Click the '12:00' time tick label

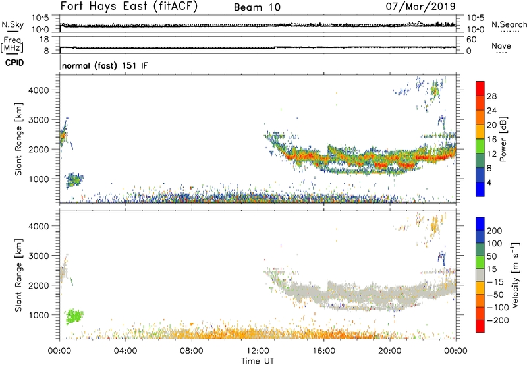258,351
